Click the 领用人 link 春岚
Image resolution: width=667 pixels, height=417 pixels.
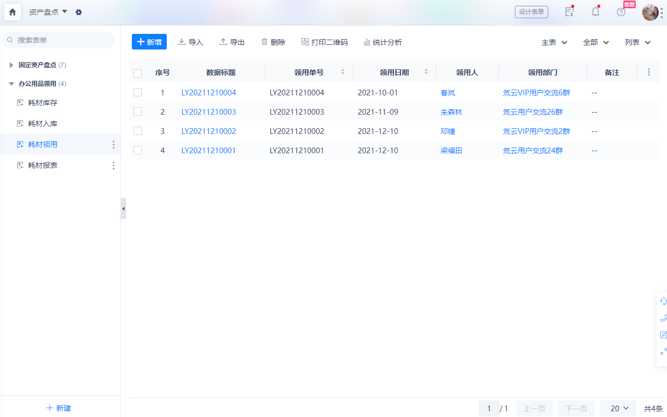pyautogui.click(x=448, y=93)
